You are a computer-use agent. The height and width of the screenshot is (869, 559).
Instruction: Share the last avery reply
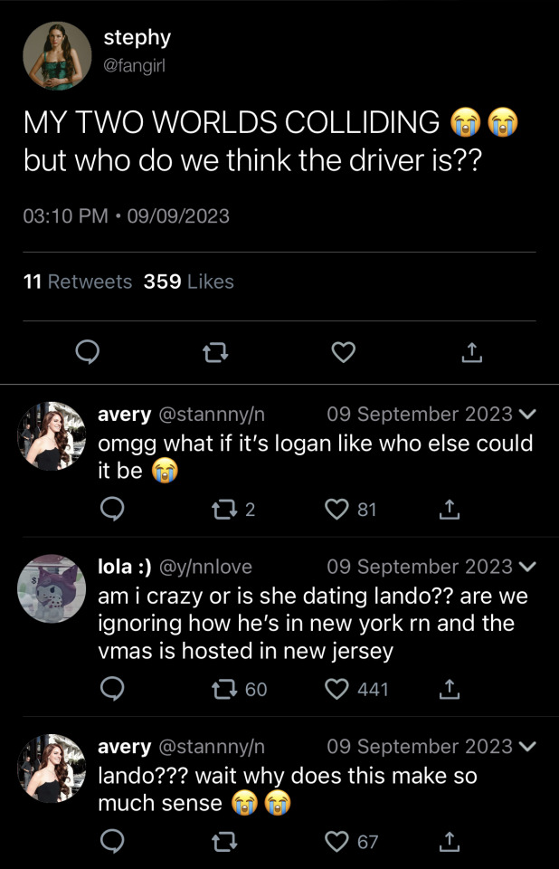[x=449, y=843]
